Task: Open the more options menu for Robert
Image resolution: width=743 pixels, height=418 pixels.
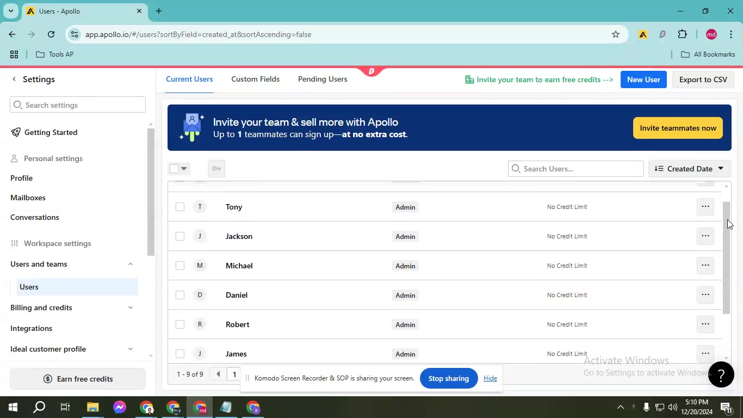Action: tap(705, 324)
